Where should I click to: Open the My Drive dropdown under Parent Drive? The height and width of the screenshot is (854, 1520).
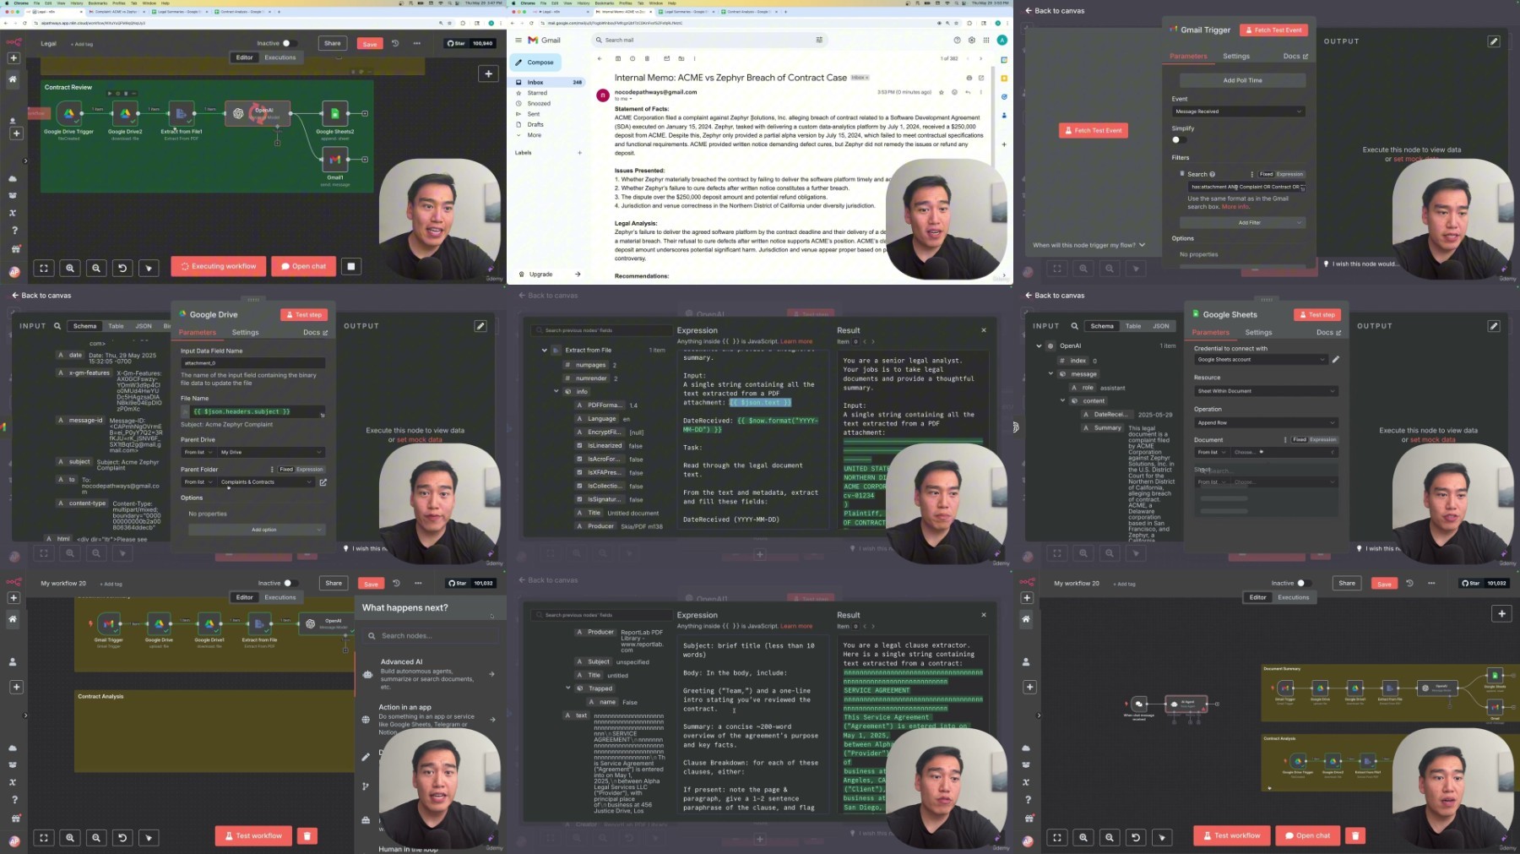270,452
